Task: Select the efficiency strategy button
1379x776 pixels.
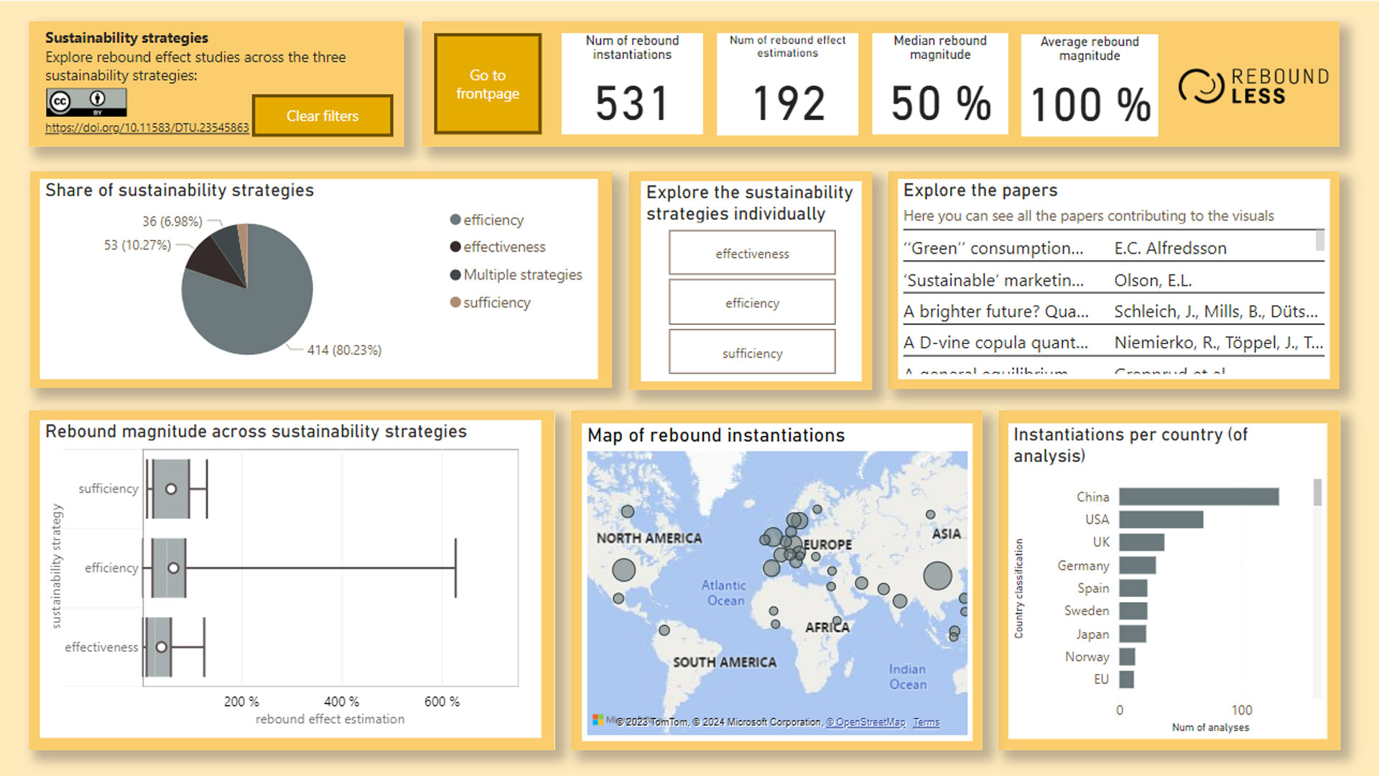Action: (752, 302)
